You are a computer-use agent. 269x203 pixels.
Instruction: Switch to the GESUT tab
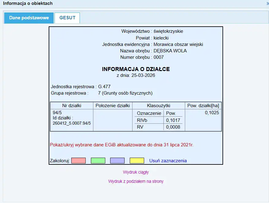coord(67,18)
